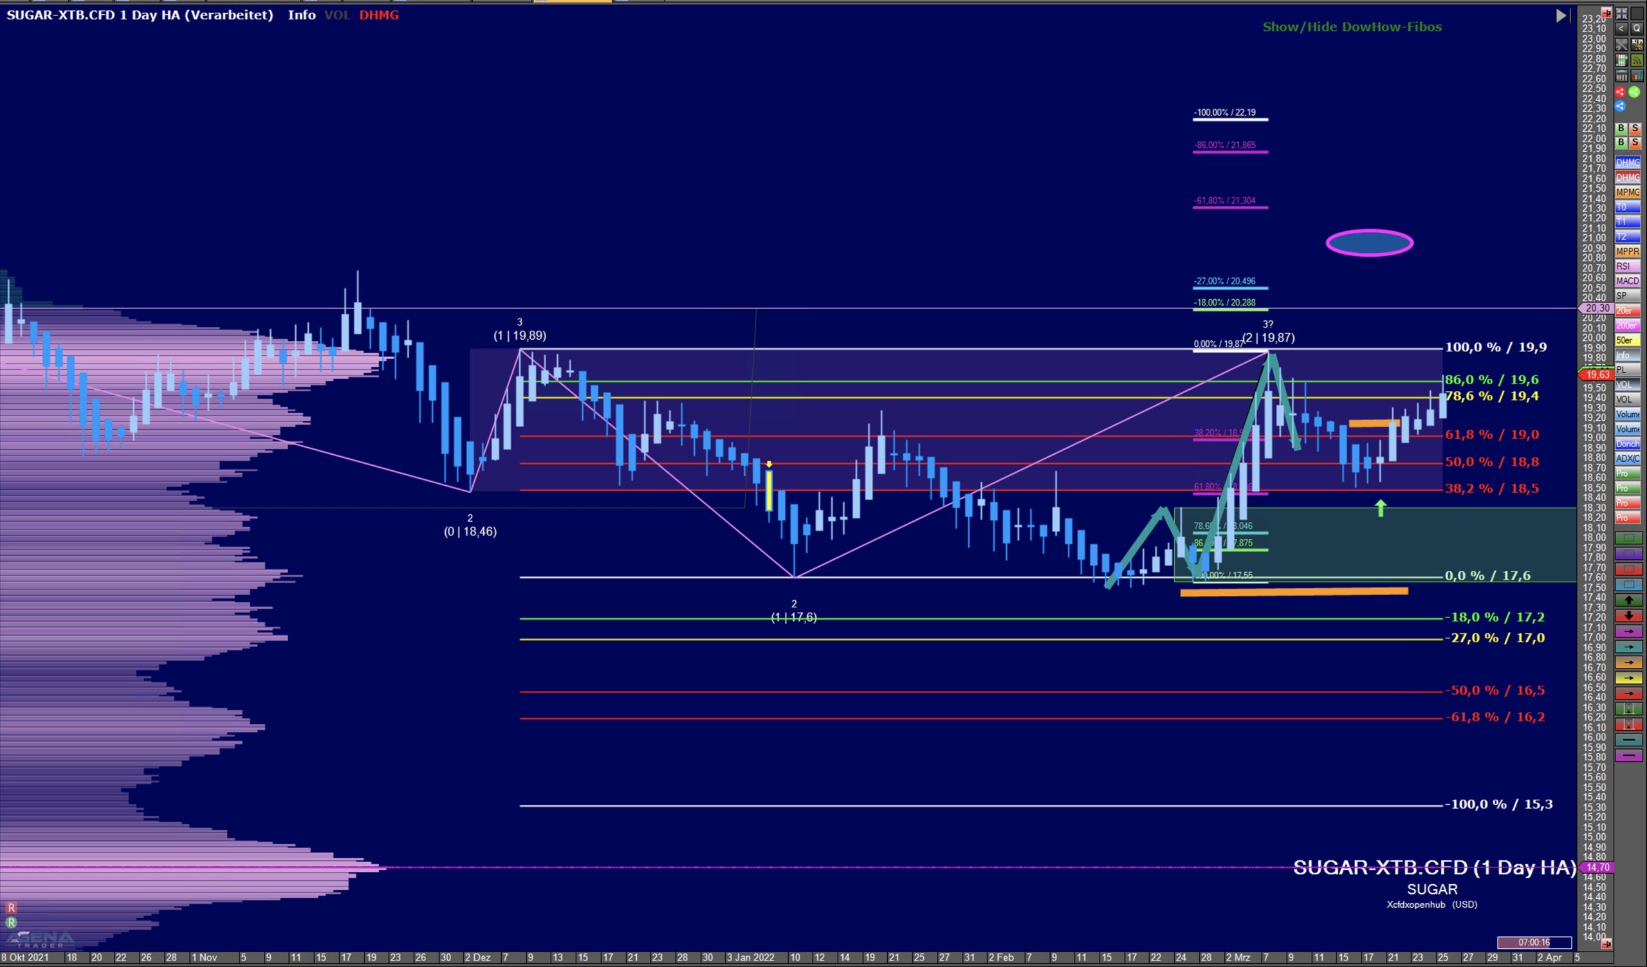Click the play arrow to scroll chart end
The image size is (1647, 967).
pos(1561,15)
